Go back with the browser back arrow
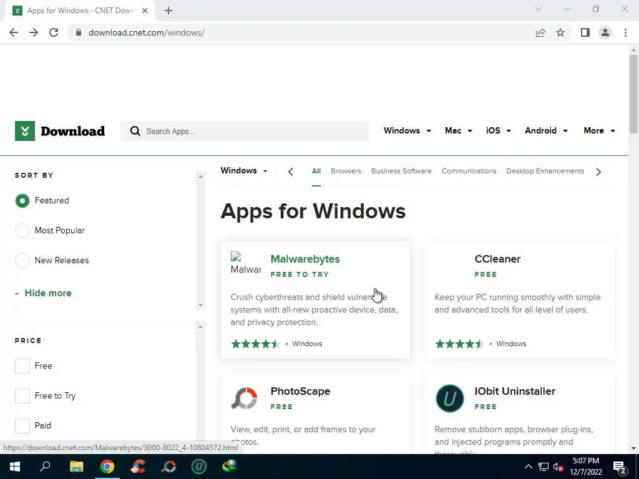This screenshot has width=639, height=479. pyautogui.click(x=14, y=32)
